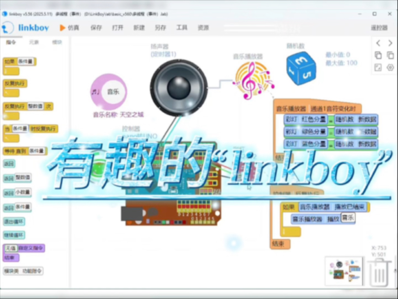Click 保存 to save the project
Image resolution: width=398 pixels, height=299 pixels.
pyautogui.click(x=96, y=27)
